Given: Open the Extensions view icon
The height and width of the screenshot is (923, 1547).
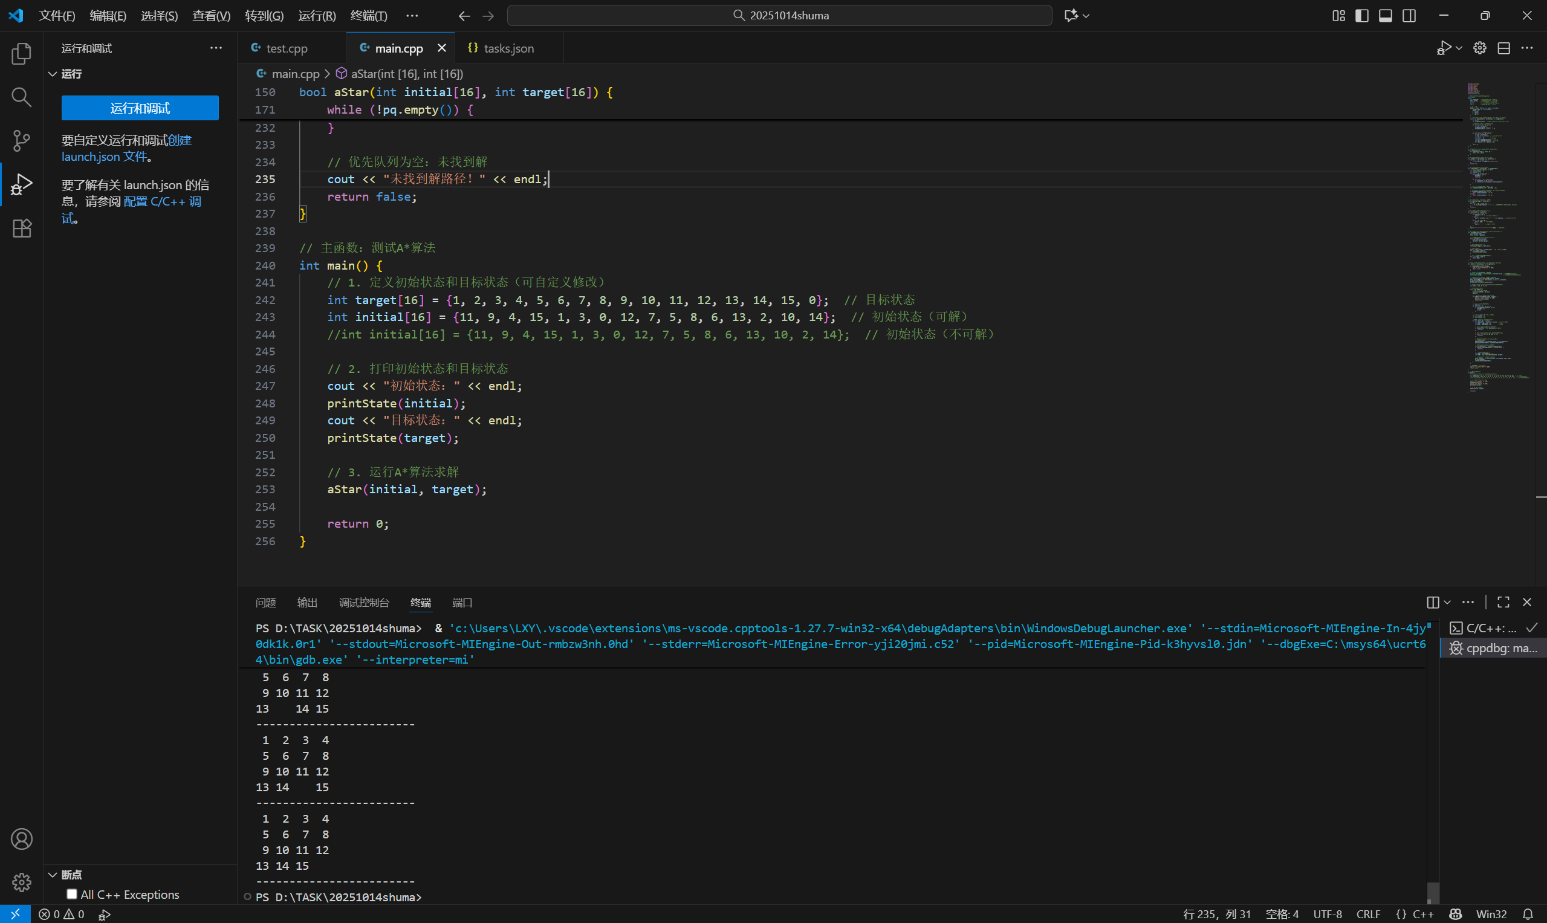Looking at the screenshot, I should [x=21, y=228].
